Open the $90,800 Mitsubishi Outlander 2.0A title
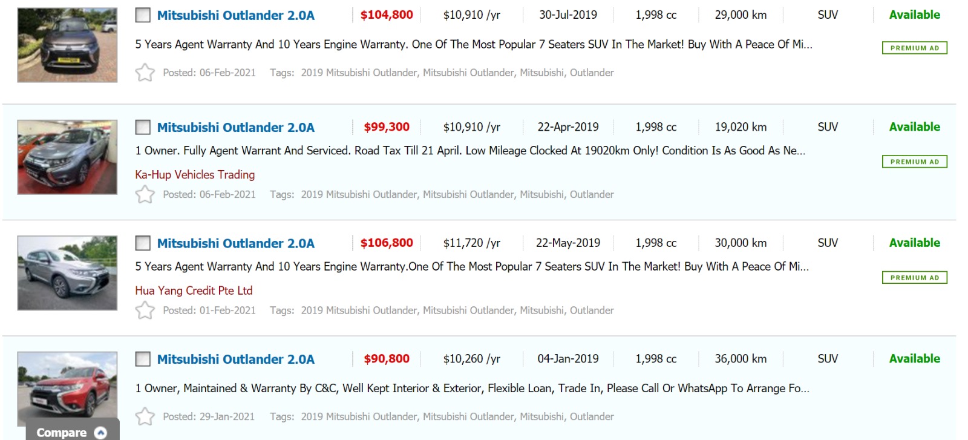 tap(235, 359)
